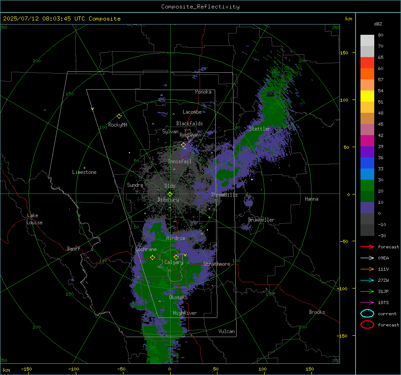Click the RockyMH station label
The image size is (401, 375).
coord(118,125)
